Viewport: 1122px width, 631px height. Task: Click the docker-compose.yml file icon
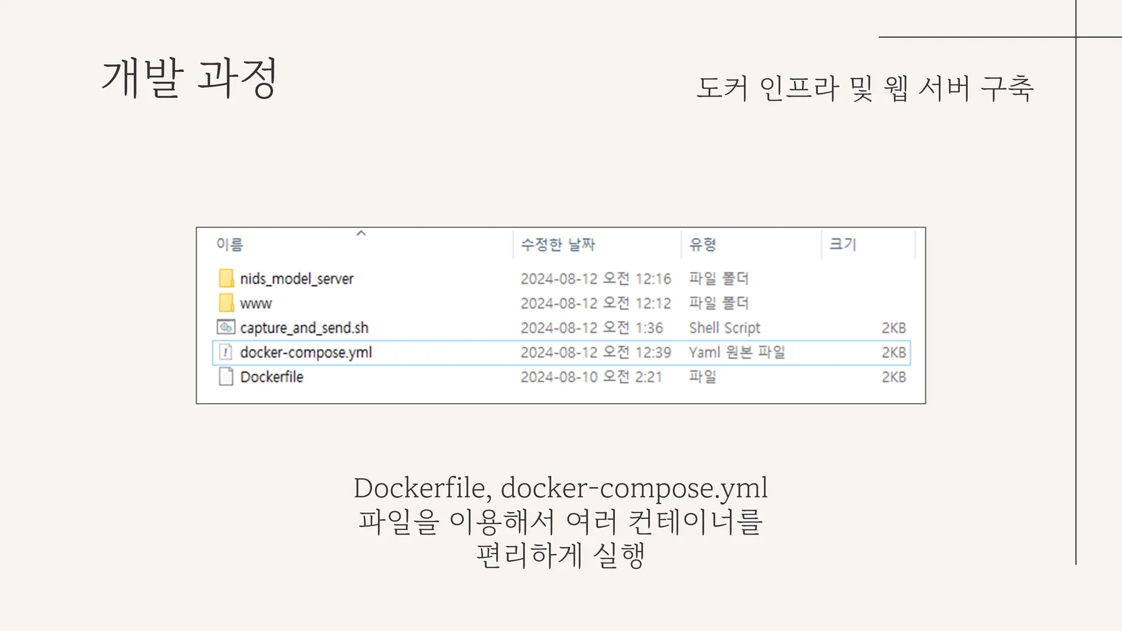click(226, 352)
